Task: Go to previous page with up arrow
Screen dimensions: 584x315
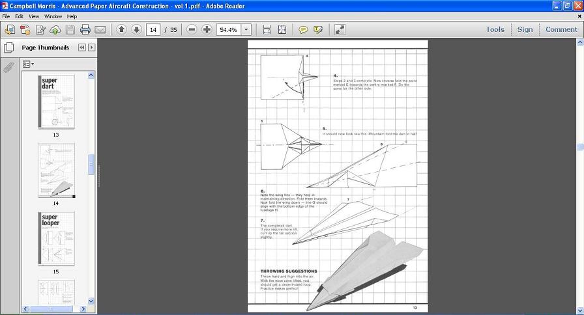Action: tap(121, 29)
